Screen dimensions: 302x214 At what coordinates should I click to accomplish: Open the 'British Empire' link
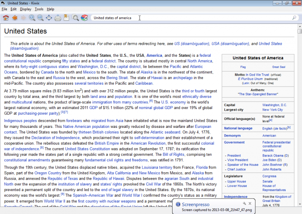106,143
